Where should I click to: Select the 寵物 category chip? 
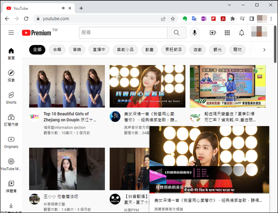tap(237, 50)
